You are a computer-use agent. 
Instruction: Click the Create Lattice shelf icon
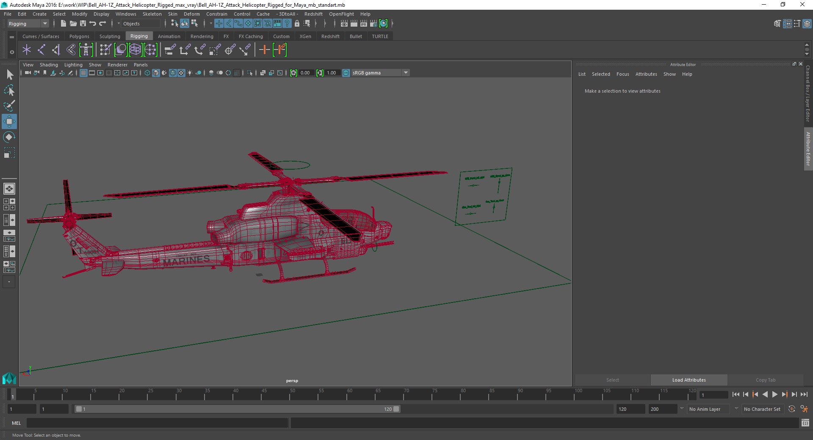[x=135, y=50]
